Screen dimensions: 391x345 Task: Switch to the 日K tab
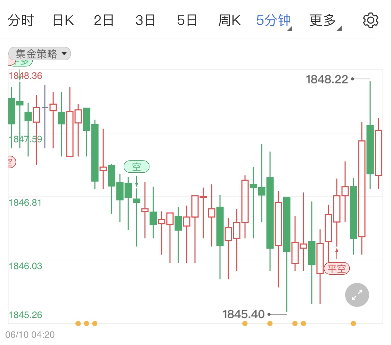click(63, 20)
